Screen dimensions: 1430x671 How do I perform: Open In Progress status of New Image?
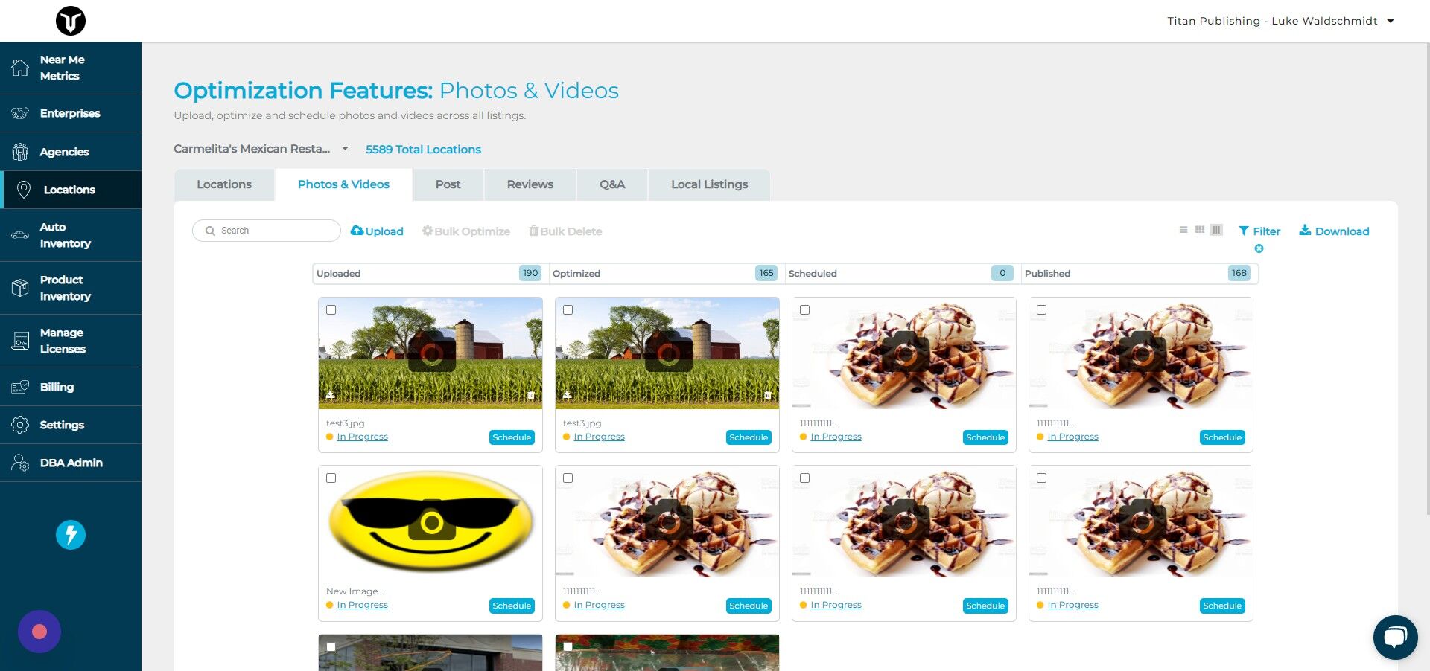point(362,605)
